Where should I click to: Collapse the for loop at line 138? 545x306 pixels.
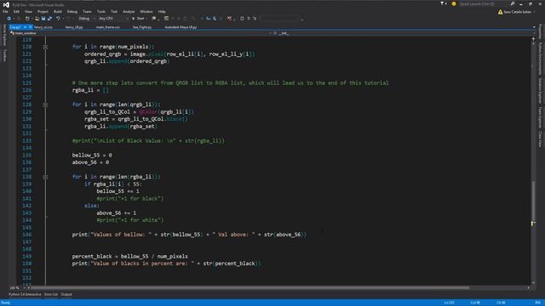point(45,177)
